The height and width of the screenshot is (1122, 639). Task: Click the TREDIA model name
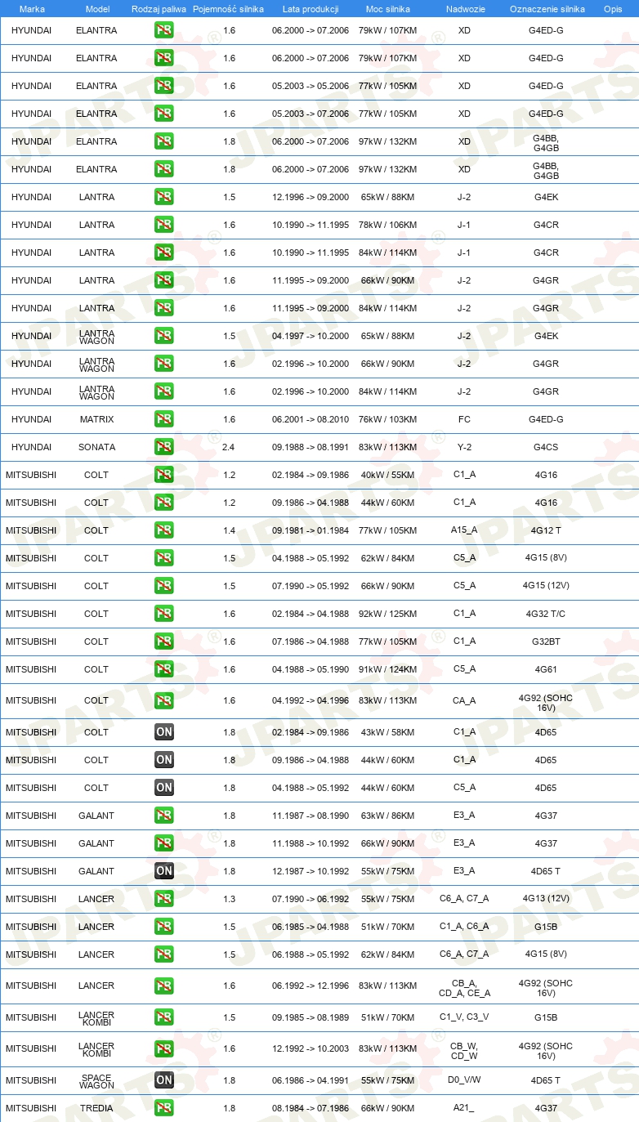96,1108
